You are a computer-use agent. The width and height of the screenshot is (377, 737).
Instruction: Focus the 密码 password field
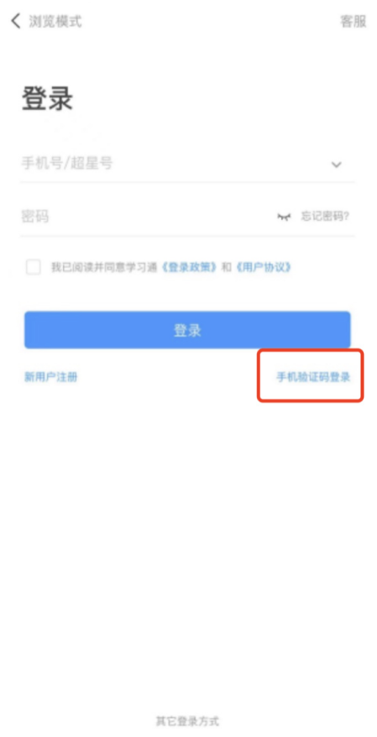click(146, 217)
